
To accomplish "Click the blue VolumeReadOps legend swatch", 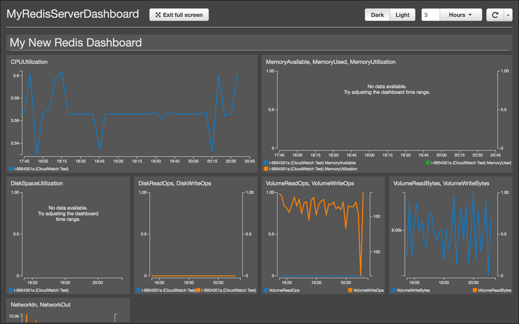I will click(x=266, y=291).
